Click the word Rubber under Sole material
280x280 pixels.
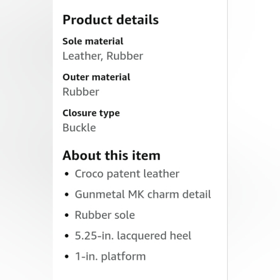[x=125, y=56]
